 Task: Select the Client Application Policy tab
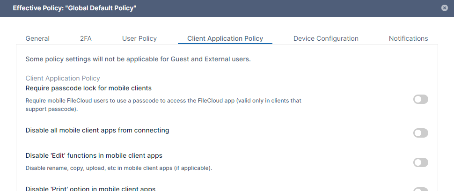coord(225,38)
